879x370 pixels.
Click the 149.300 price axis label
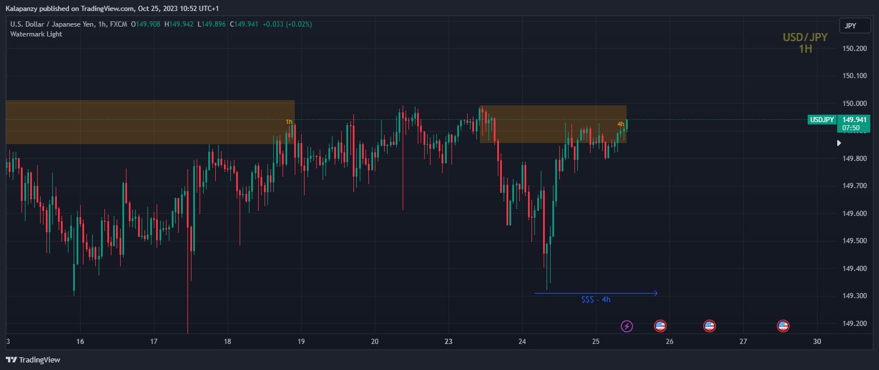coord(854,296)
